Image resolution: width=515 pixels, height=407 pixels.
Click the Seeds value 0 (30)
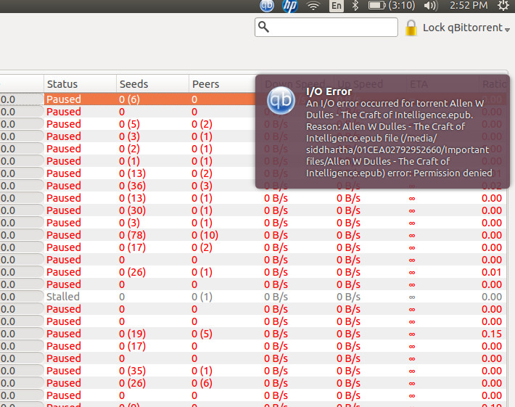[x=132, y=210]
